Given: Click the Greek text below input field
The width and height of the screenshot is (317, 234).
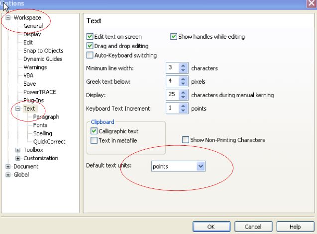Looking at the screenshot, I should [x=173, y=81].
